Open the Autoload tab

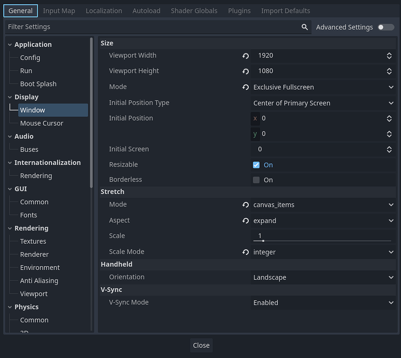(146, 11)
